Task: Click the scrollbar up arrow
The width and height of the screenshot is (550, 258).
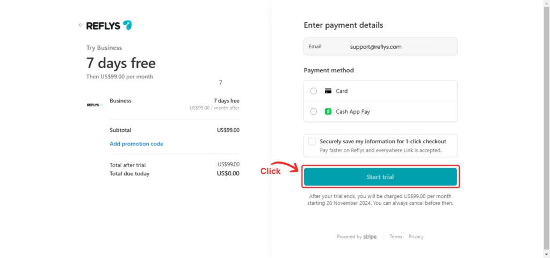Action: point(546,3)
